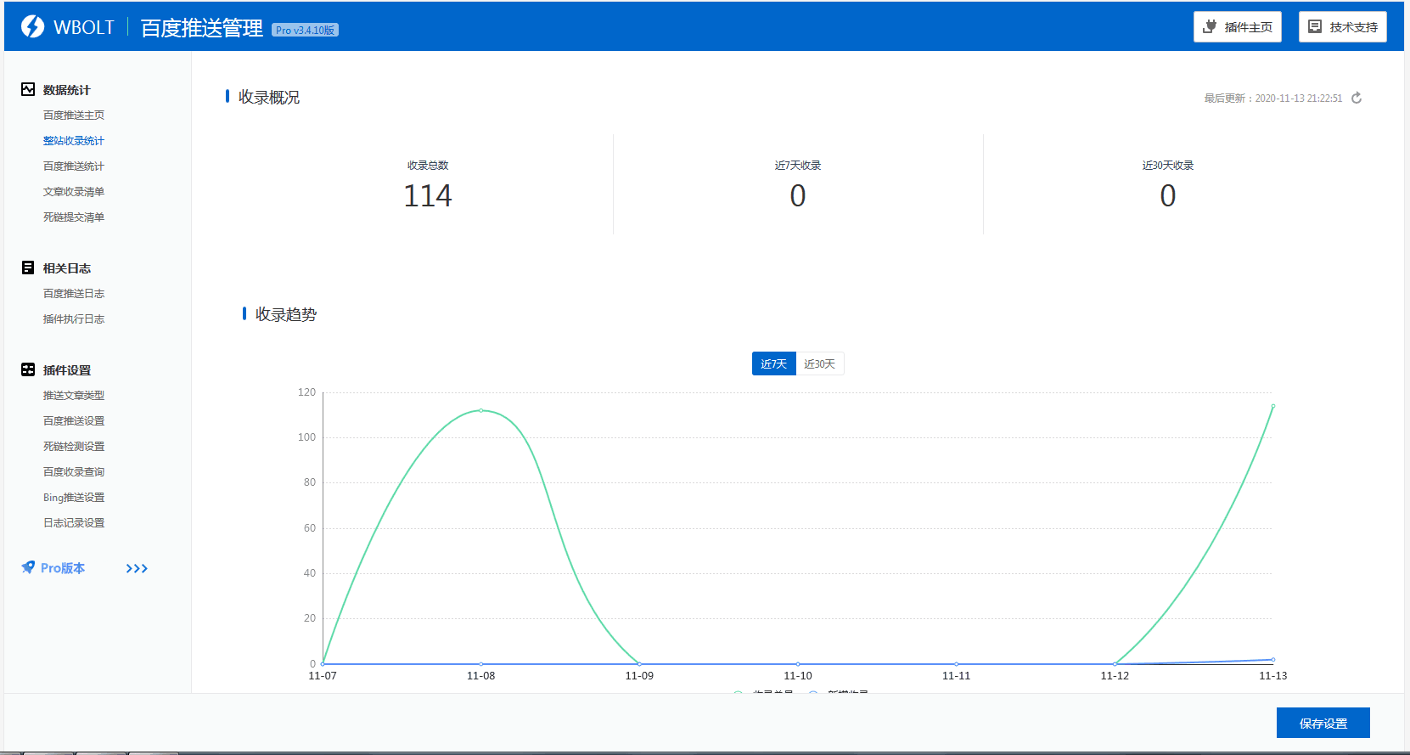Screen dimensions: 1410x755
Task: Open 百度推送主页 in the sidebar
Action: tap(74, 116)
